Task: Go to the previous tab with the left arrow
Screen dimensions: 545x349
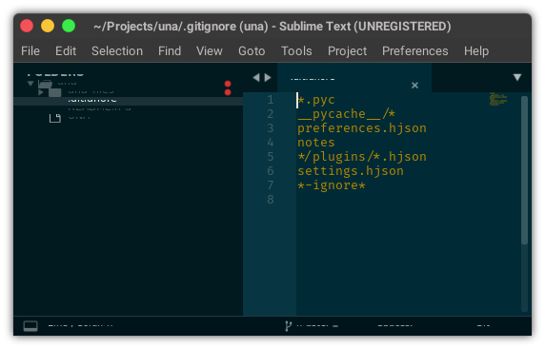Action: [x=256, y=77]
